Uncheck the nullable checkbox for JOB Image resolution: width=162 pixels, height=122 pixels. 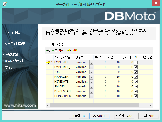coord(136,72)
